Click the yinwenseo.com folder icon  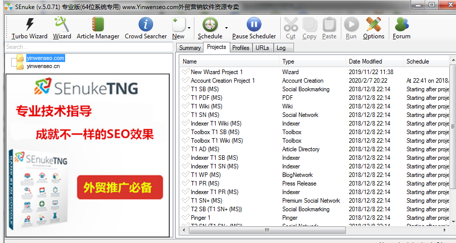click(20, 58)
